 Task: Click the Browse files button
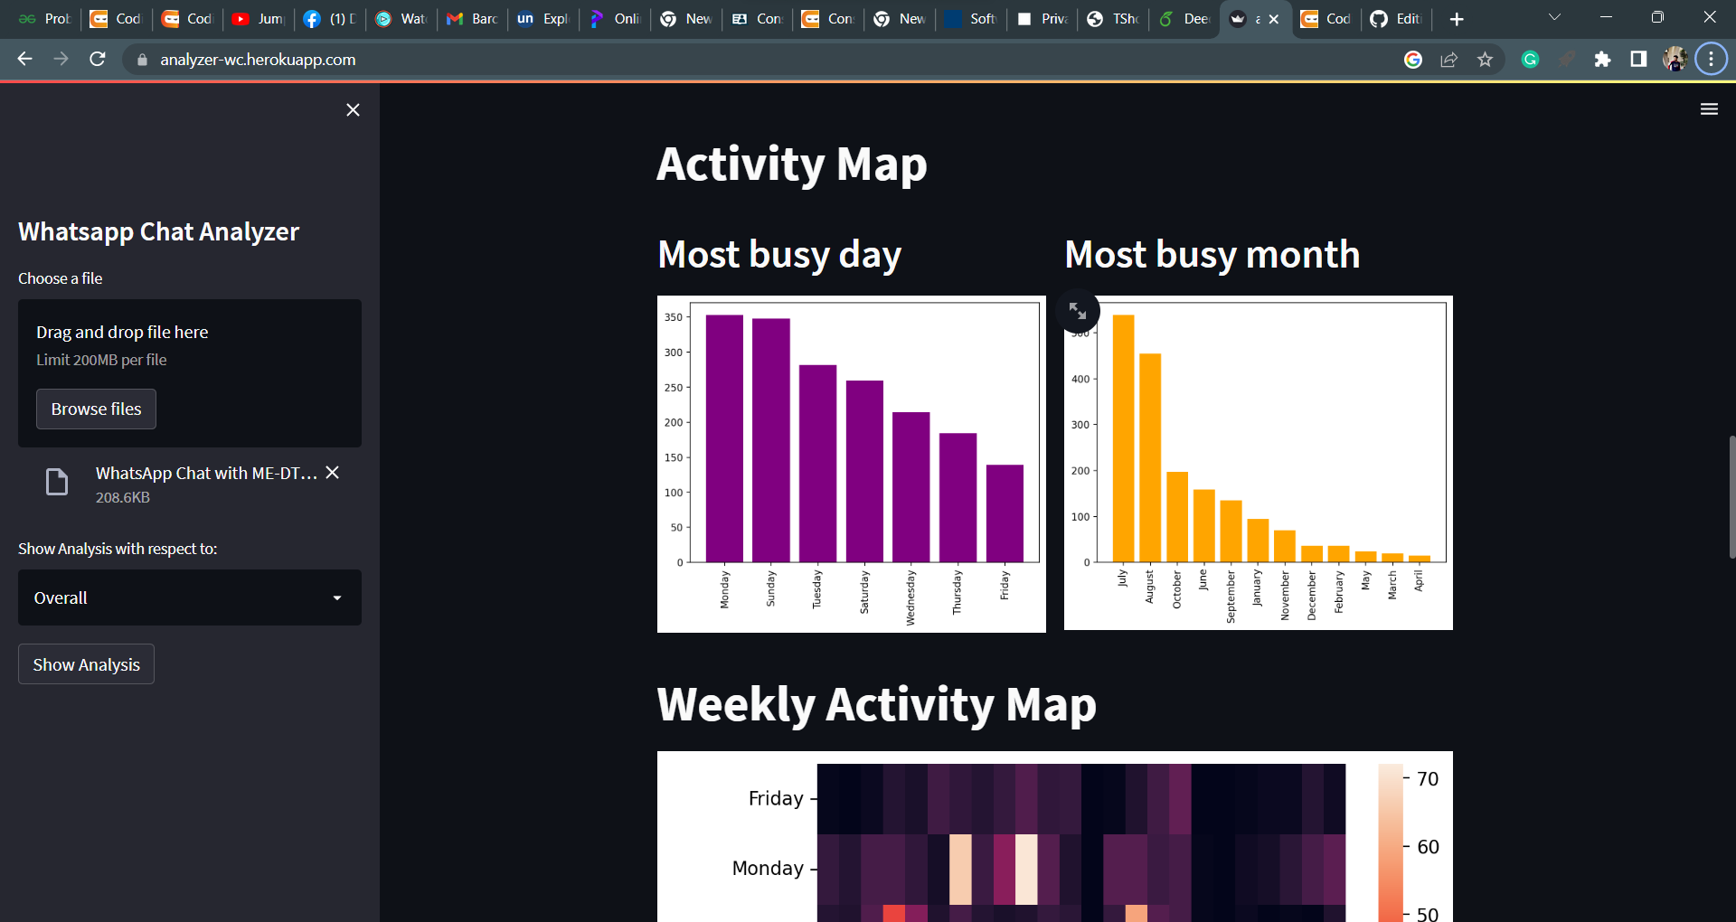tap(96, 409)
